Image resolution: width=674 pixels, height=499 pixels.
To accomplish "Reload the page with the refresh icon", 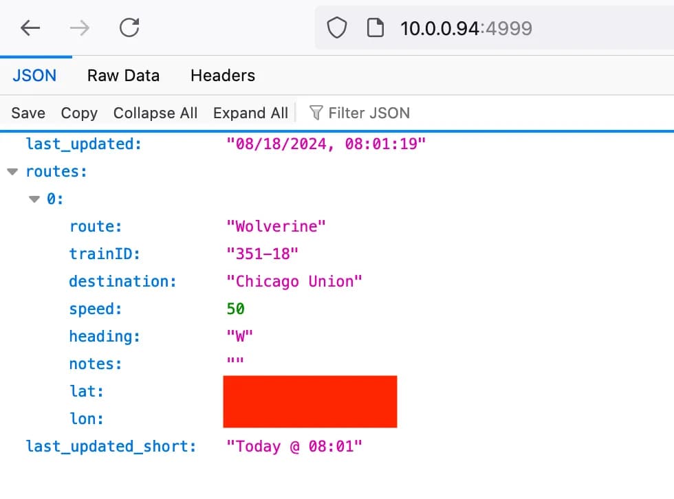I will (129, 27).
